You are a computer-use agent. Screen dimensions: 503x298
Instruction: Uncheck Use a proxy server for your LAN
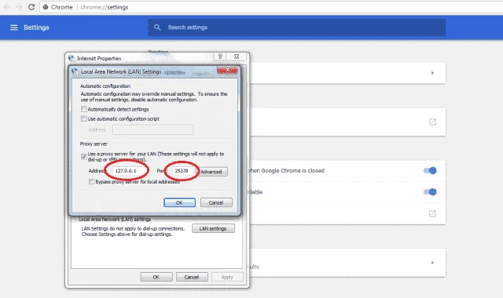pos(84,157)
